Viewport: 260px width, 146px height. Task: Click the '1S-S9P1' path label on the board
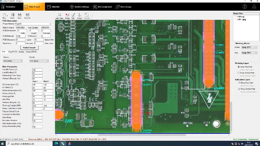(x=219, y=45)
